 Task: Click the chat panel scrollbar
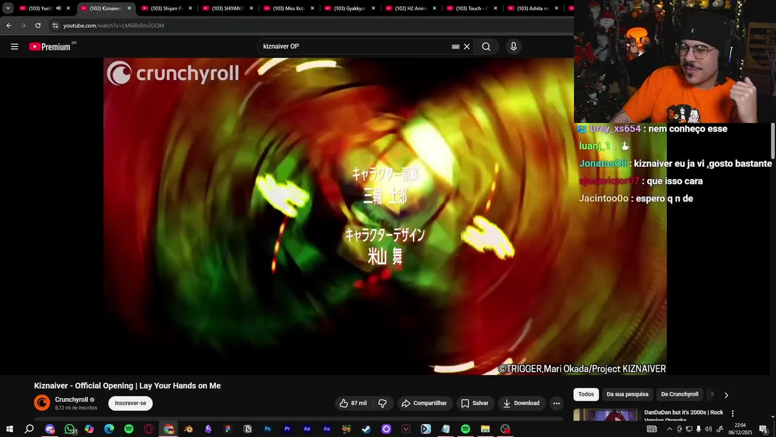[x=773, y=141]
